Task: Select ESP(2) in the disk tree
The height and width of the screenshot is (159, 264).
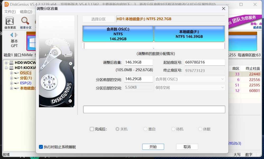Action: click(x=26, y=83)
